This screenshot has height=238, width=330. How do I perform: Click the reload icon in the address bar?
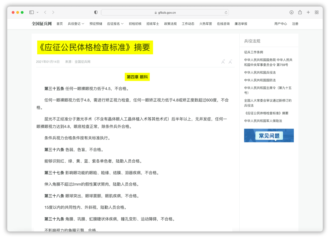[225, 13]
